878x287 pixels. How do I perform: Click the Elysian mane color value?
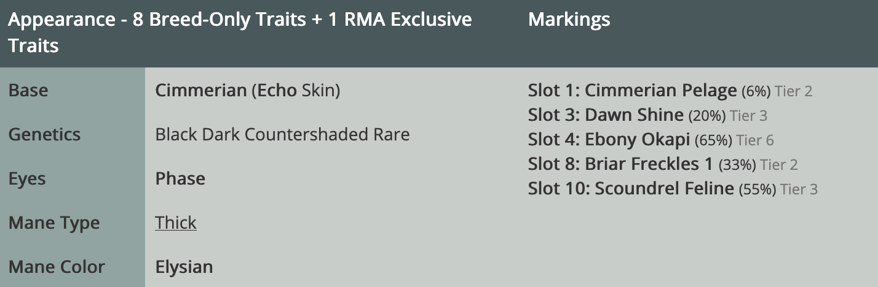(x=184, y=267)
